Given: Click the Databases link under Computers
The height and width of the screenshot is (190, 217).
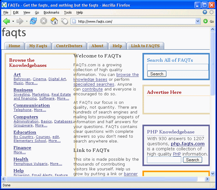Looking at the screenshot, I should pyautogui.click(x=63, y=121).
